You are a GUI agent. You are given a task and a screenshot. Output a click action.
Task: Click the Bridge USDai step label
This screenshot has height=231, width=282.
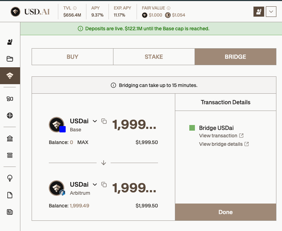point(216,128)
